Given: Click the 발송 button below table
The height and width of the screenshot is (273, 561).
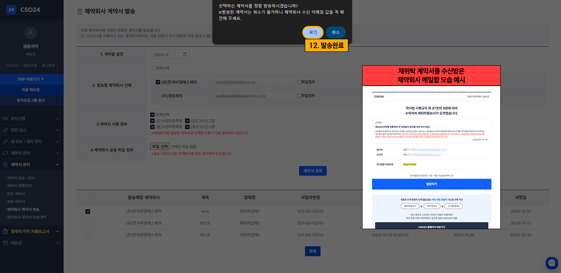Looking at the screenshot, I should 313,251.
